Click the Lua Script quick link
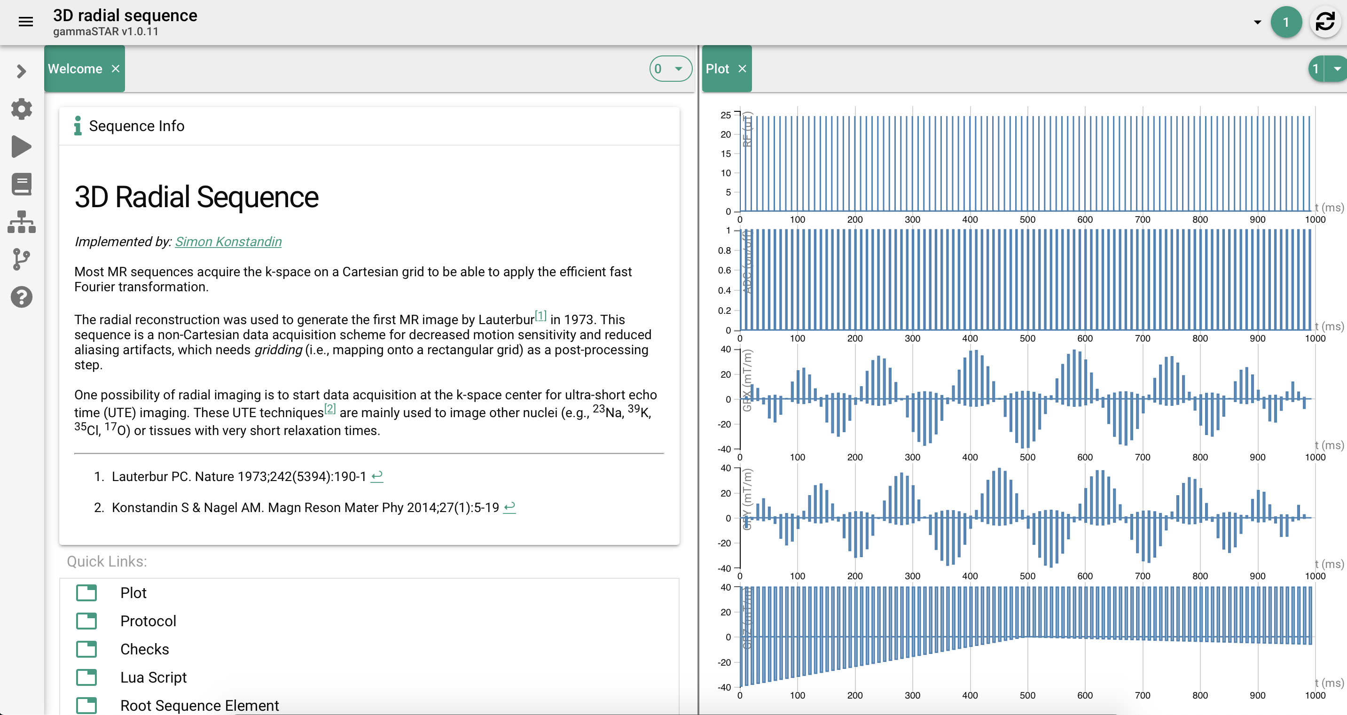The width and height of the screenshot is (1347, 715). (153, 677)
